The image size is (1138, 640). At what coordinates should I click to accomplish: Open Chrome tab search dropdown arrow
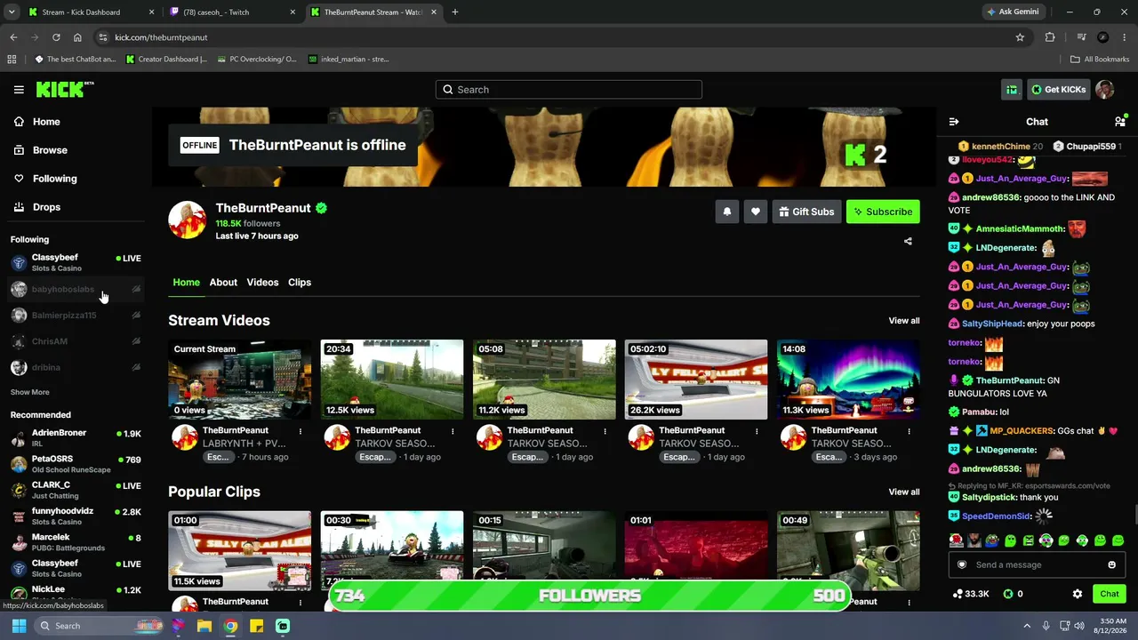point(12,12)
